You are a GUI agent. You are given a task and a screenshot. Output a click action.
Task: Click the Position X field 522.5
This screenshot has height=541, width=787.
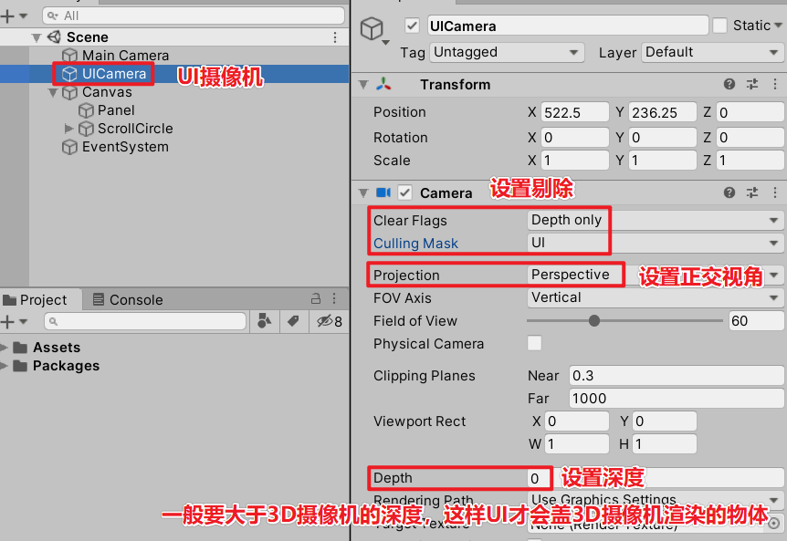point(574,112)
